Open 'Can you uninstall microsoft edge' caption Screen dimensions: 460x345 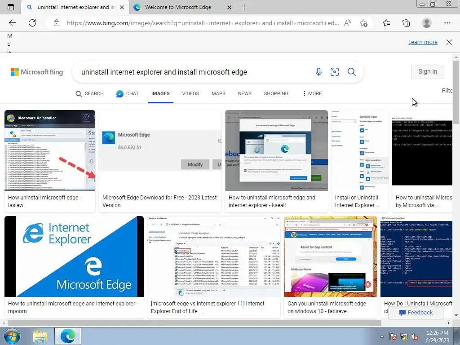click(327, 307)
